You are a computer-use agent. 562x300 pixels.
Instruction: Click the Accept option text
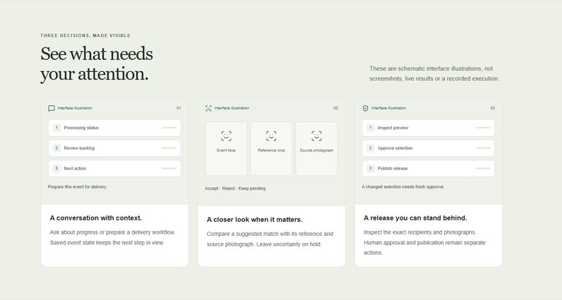[x=211, y=188]
